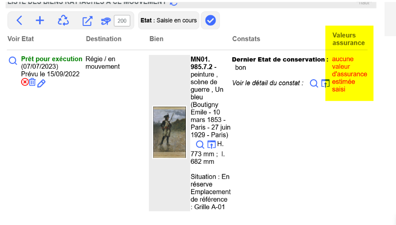Click the refresh icon beside the list title
The image size is (396, 225).
tap(174, 3)
